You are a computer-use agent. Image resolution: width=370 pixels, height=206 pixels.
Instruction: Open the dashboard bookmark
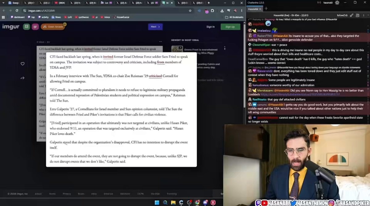tap(17, 17)
